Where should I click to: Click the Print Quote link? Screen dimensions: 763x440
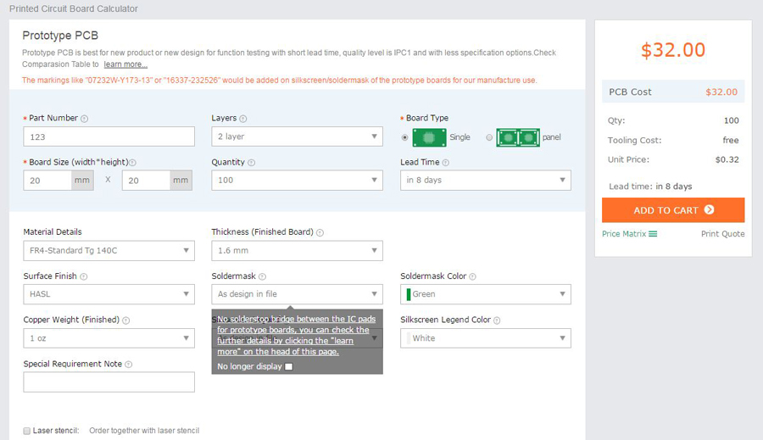pos(722,234)
